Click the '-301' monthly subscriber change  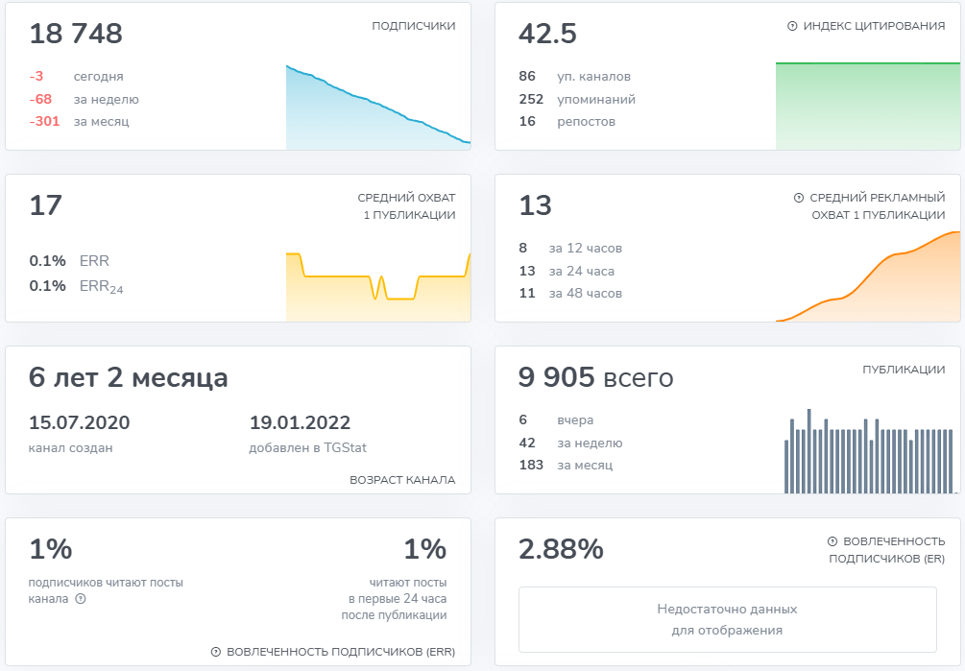pyautogui.click(x=44, y=121)
